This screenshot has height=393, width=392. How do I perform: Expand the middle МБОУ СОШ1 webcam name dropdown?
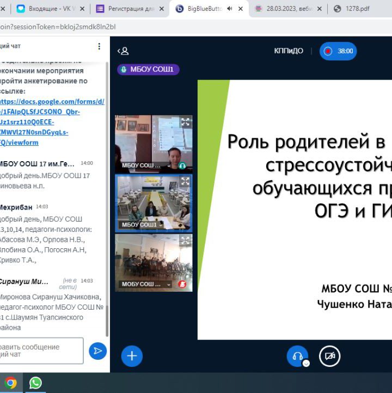coord(161,225)
